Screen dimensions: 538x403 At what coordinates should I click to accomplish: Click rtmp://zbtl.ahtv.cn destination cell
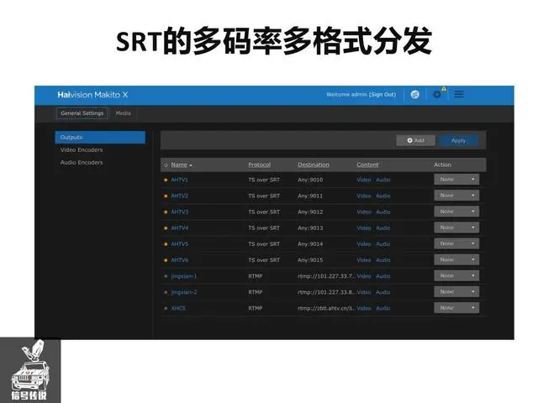(326, 308)
